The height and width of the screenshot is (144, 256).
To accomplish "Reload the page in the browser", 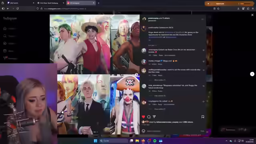I will (18, 8).
